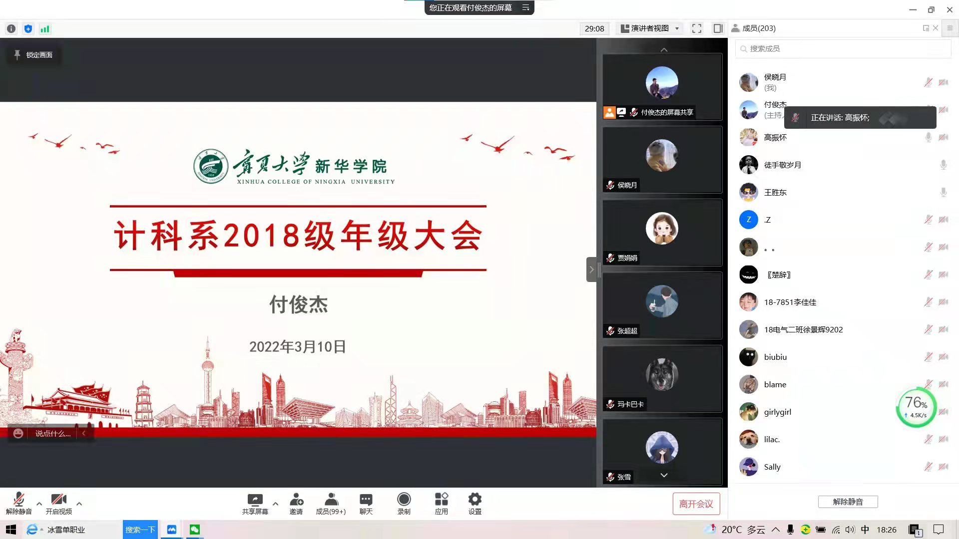Unmute microphone with 解除静音
Viewport: 959px width, 539px height.
18,503
